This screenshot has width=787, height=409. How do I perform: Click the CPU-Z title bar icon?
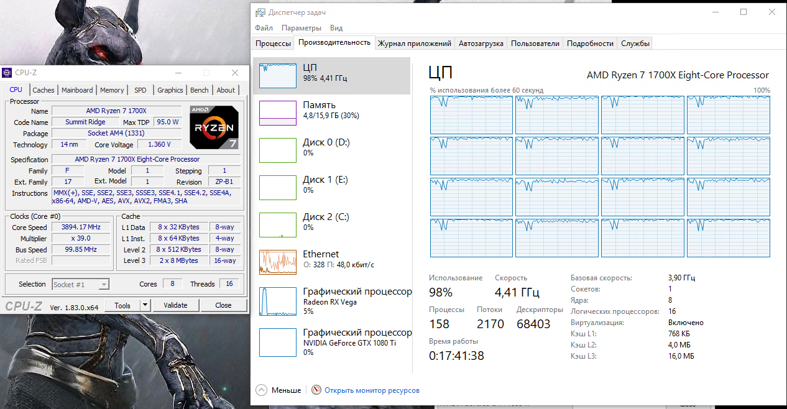pos(7,73)
